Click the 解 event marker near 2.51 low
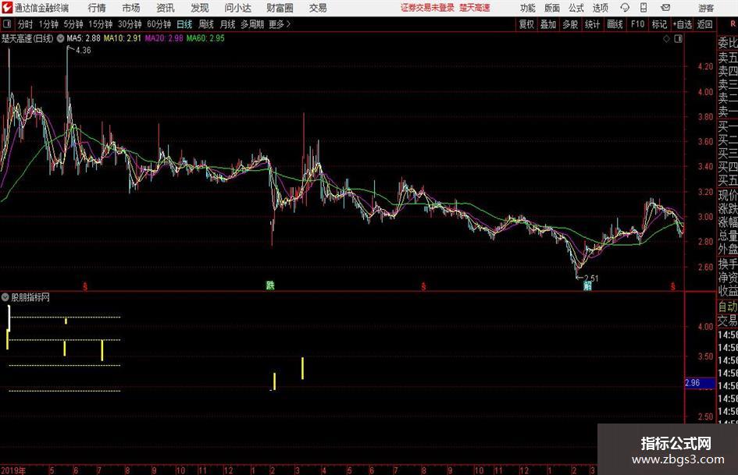The width and height of the screenshot is (738, 475). point(587,286)
